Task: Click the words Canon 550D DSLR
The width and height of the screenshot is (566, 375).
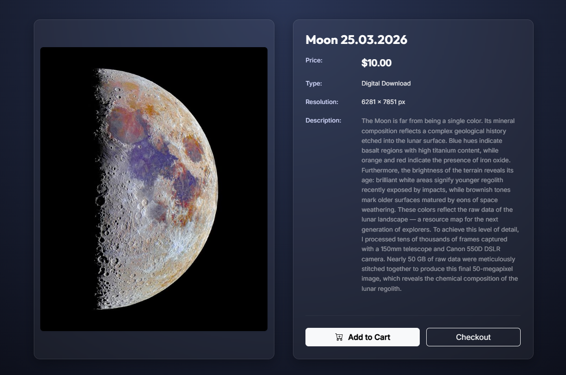Action: (473, 249)
